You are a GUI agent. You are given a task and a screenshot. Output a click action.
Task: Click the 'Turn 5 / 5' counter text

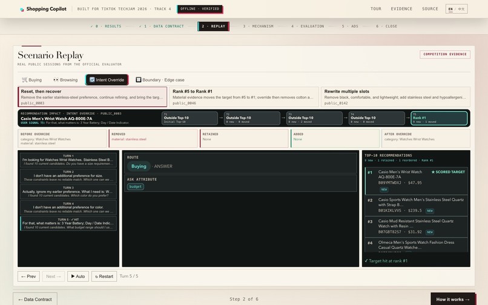click(129, 276)
